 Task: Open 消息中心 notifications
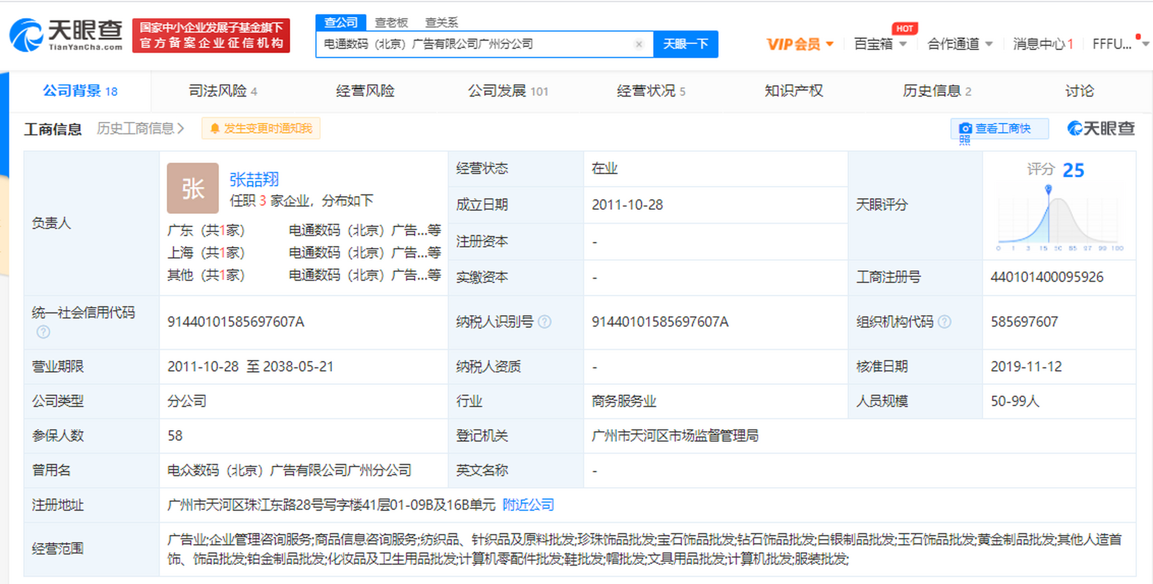[1043, 44]
